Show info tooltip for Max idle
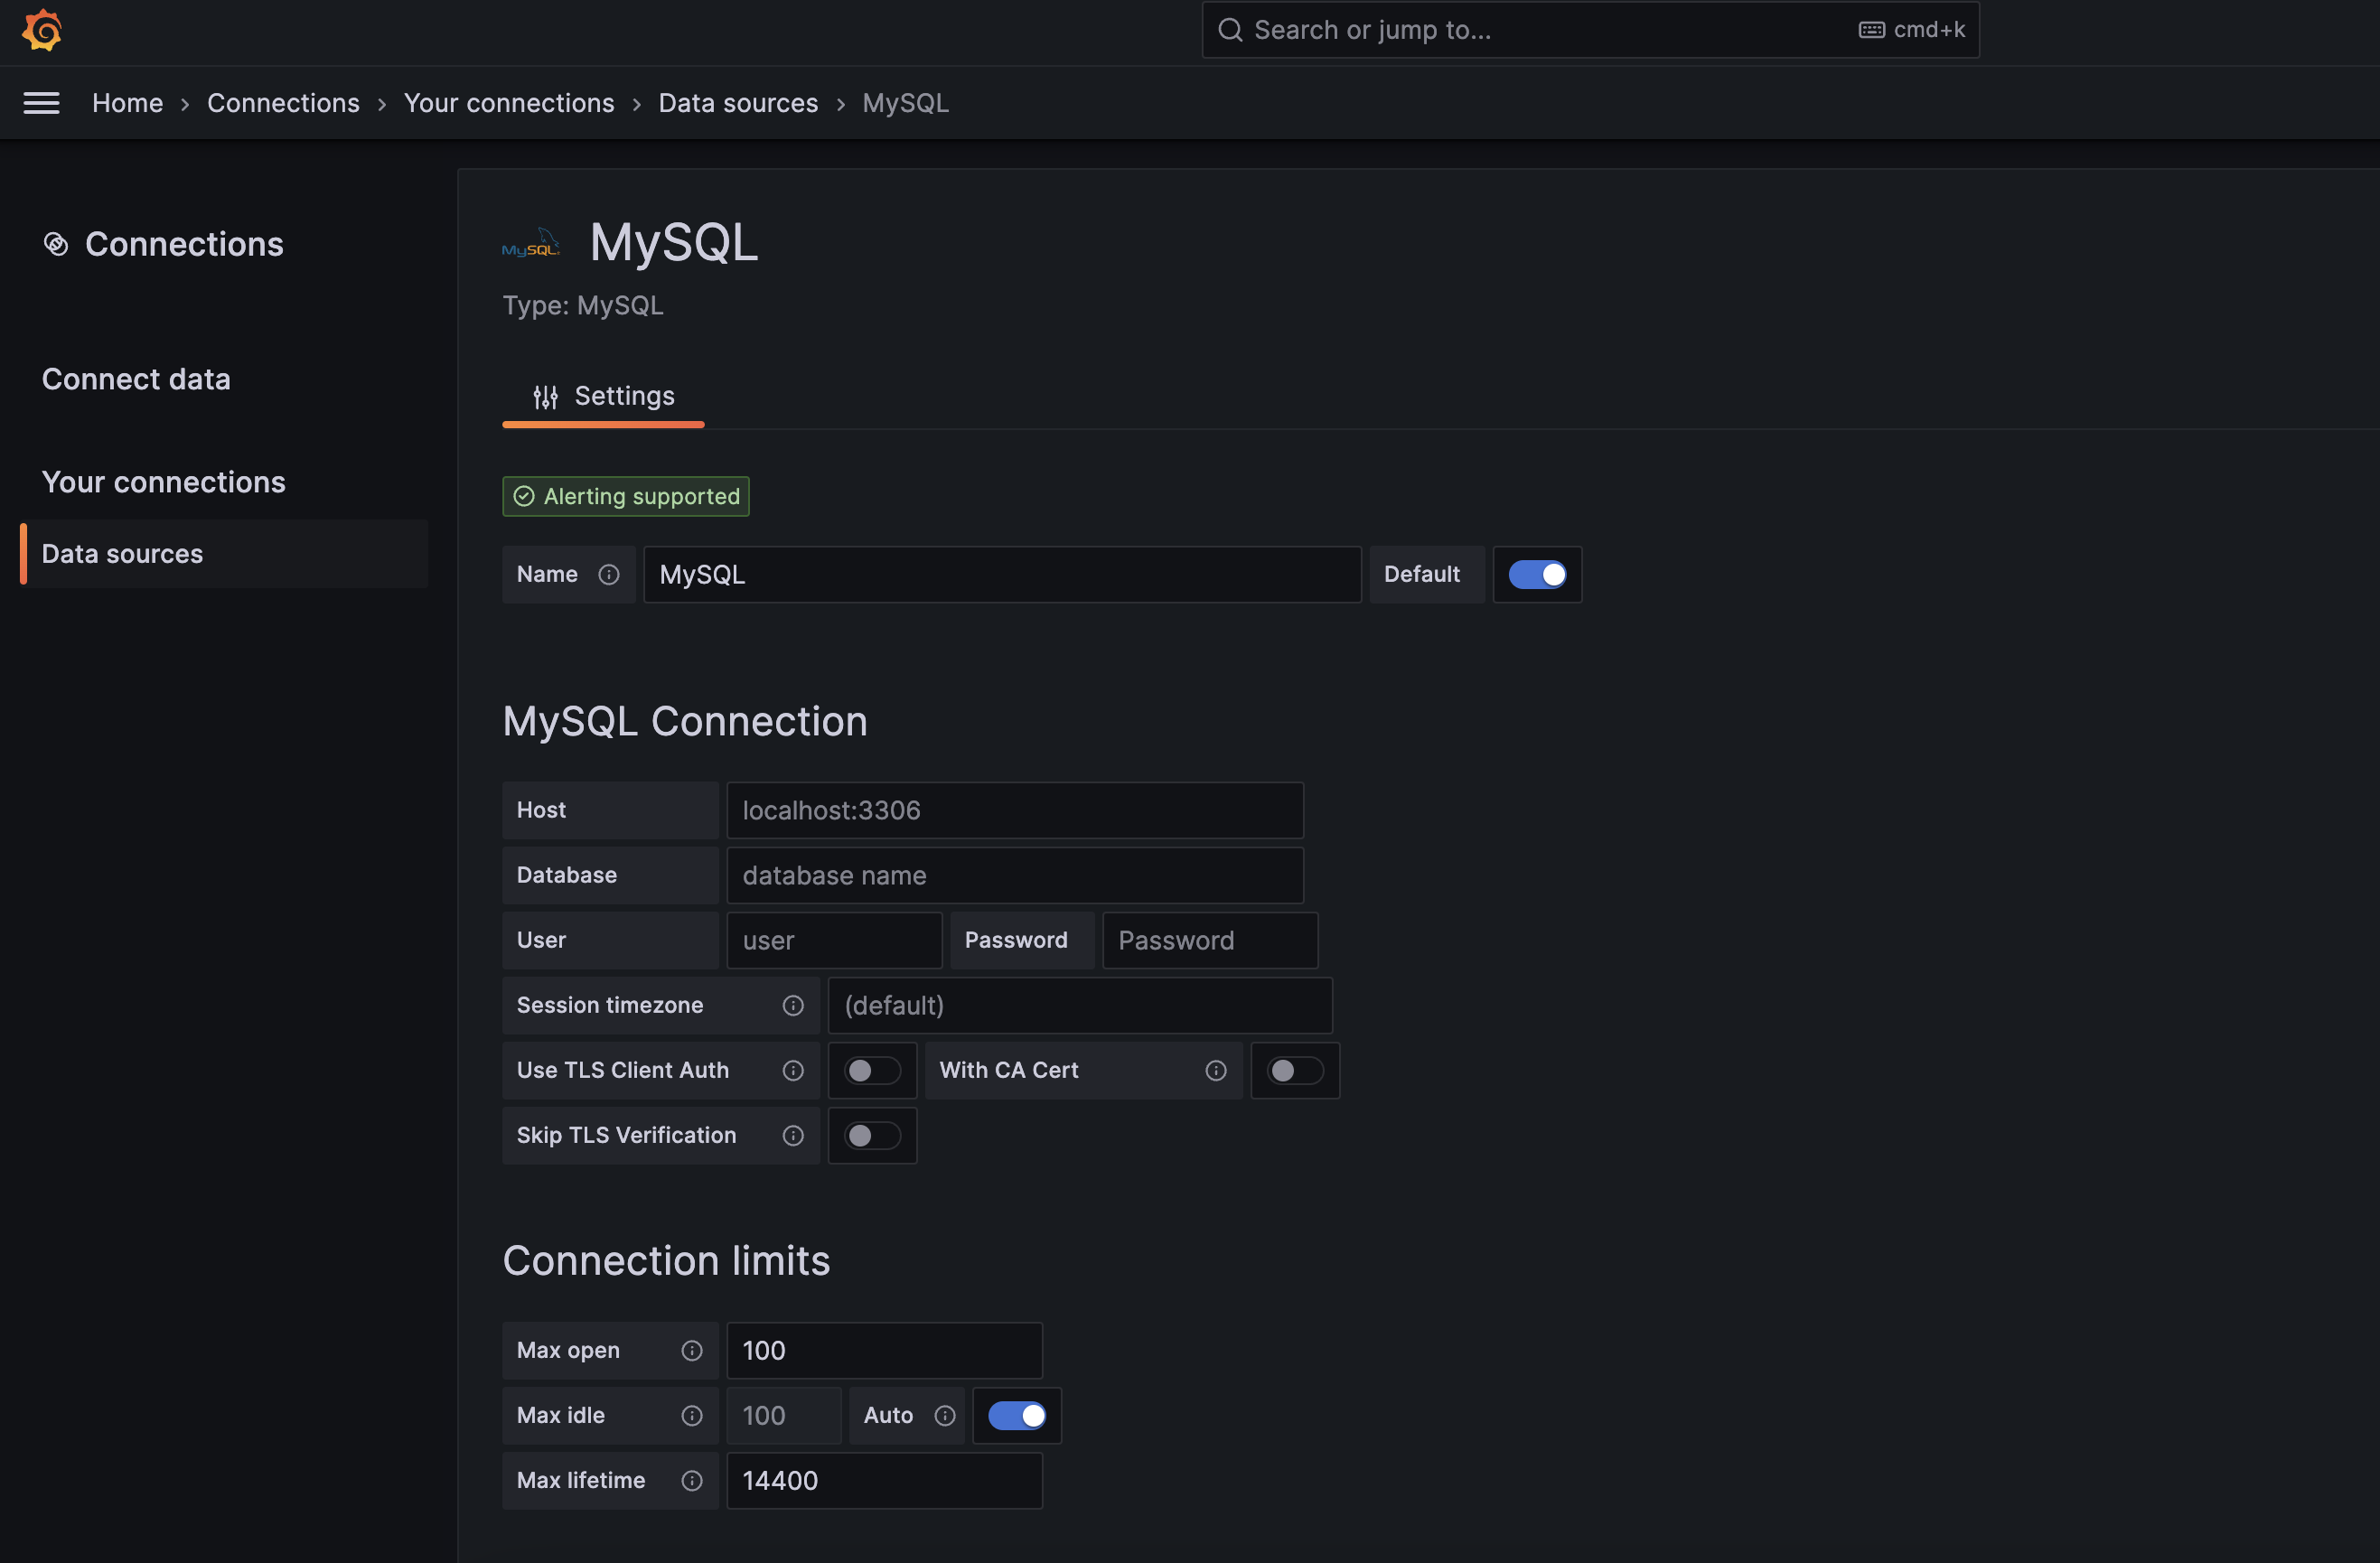The width and height of the screenshot is (2380, 1563). tap(692, 1415)
